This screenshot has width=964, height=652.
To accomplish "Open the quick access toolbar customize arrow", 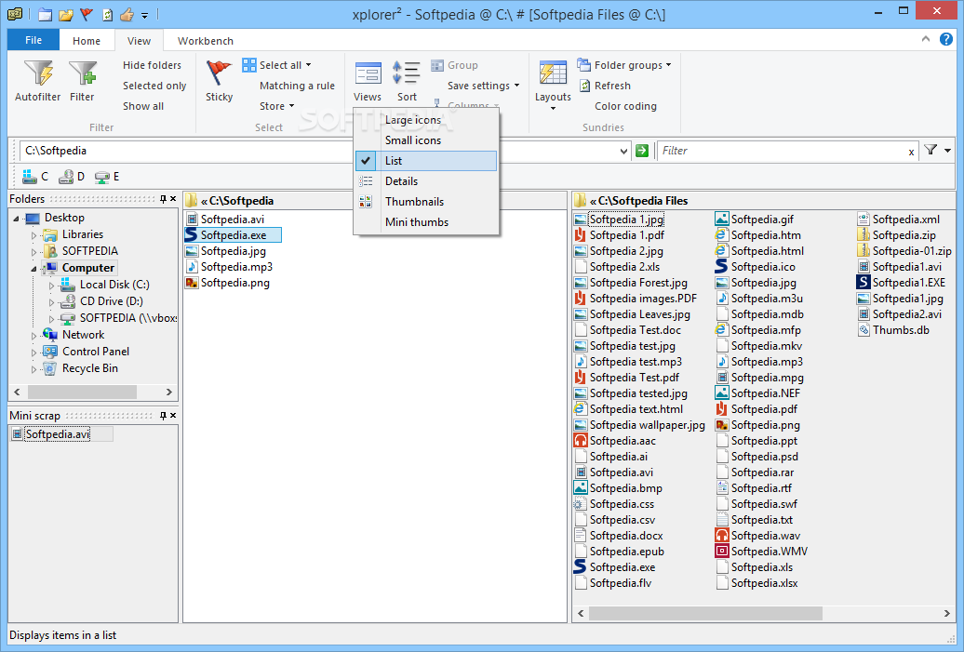I will tap(144, 16).
